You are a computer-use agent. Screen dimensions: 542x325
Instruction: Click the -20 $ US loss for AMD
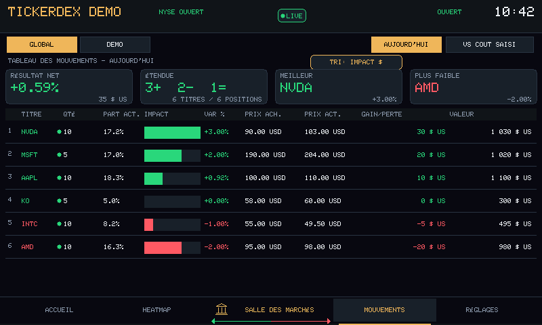click(429, 247)
